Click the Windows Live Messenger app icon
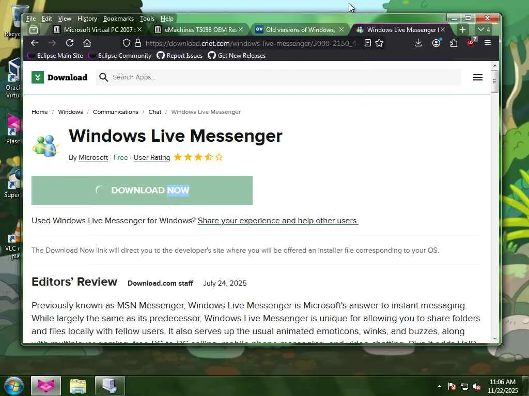Viewport: 529px width, 396px height. (46, 145)
